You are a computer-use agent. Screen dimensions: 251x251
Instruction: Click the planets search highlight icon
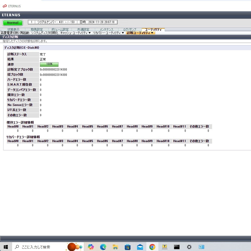pyautogui.click(x=75, y=247)
